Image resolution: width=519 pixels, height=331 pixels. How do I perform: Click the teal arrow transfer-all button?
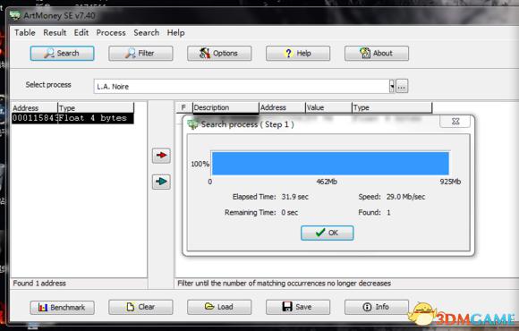tap(161, 182)
